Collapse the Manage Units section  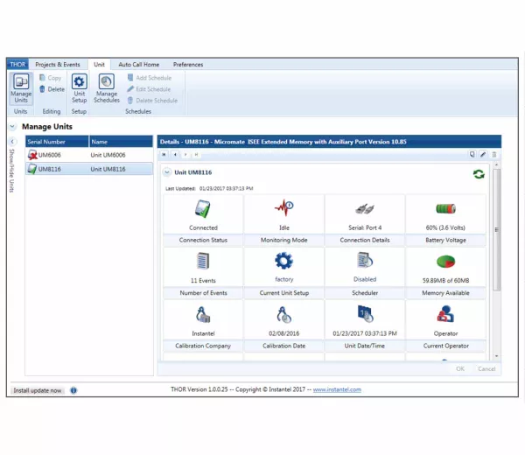(x=12, y=127)
